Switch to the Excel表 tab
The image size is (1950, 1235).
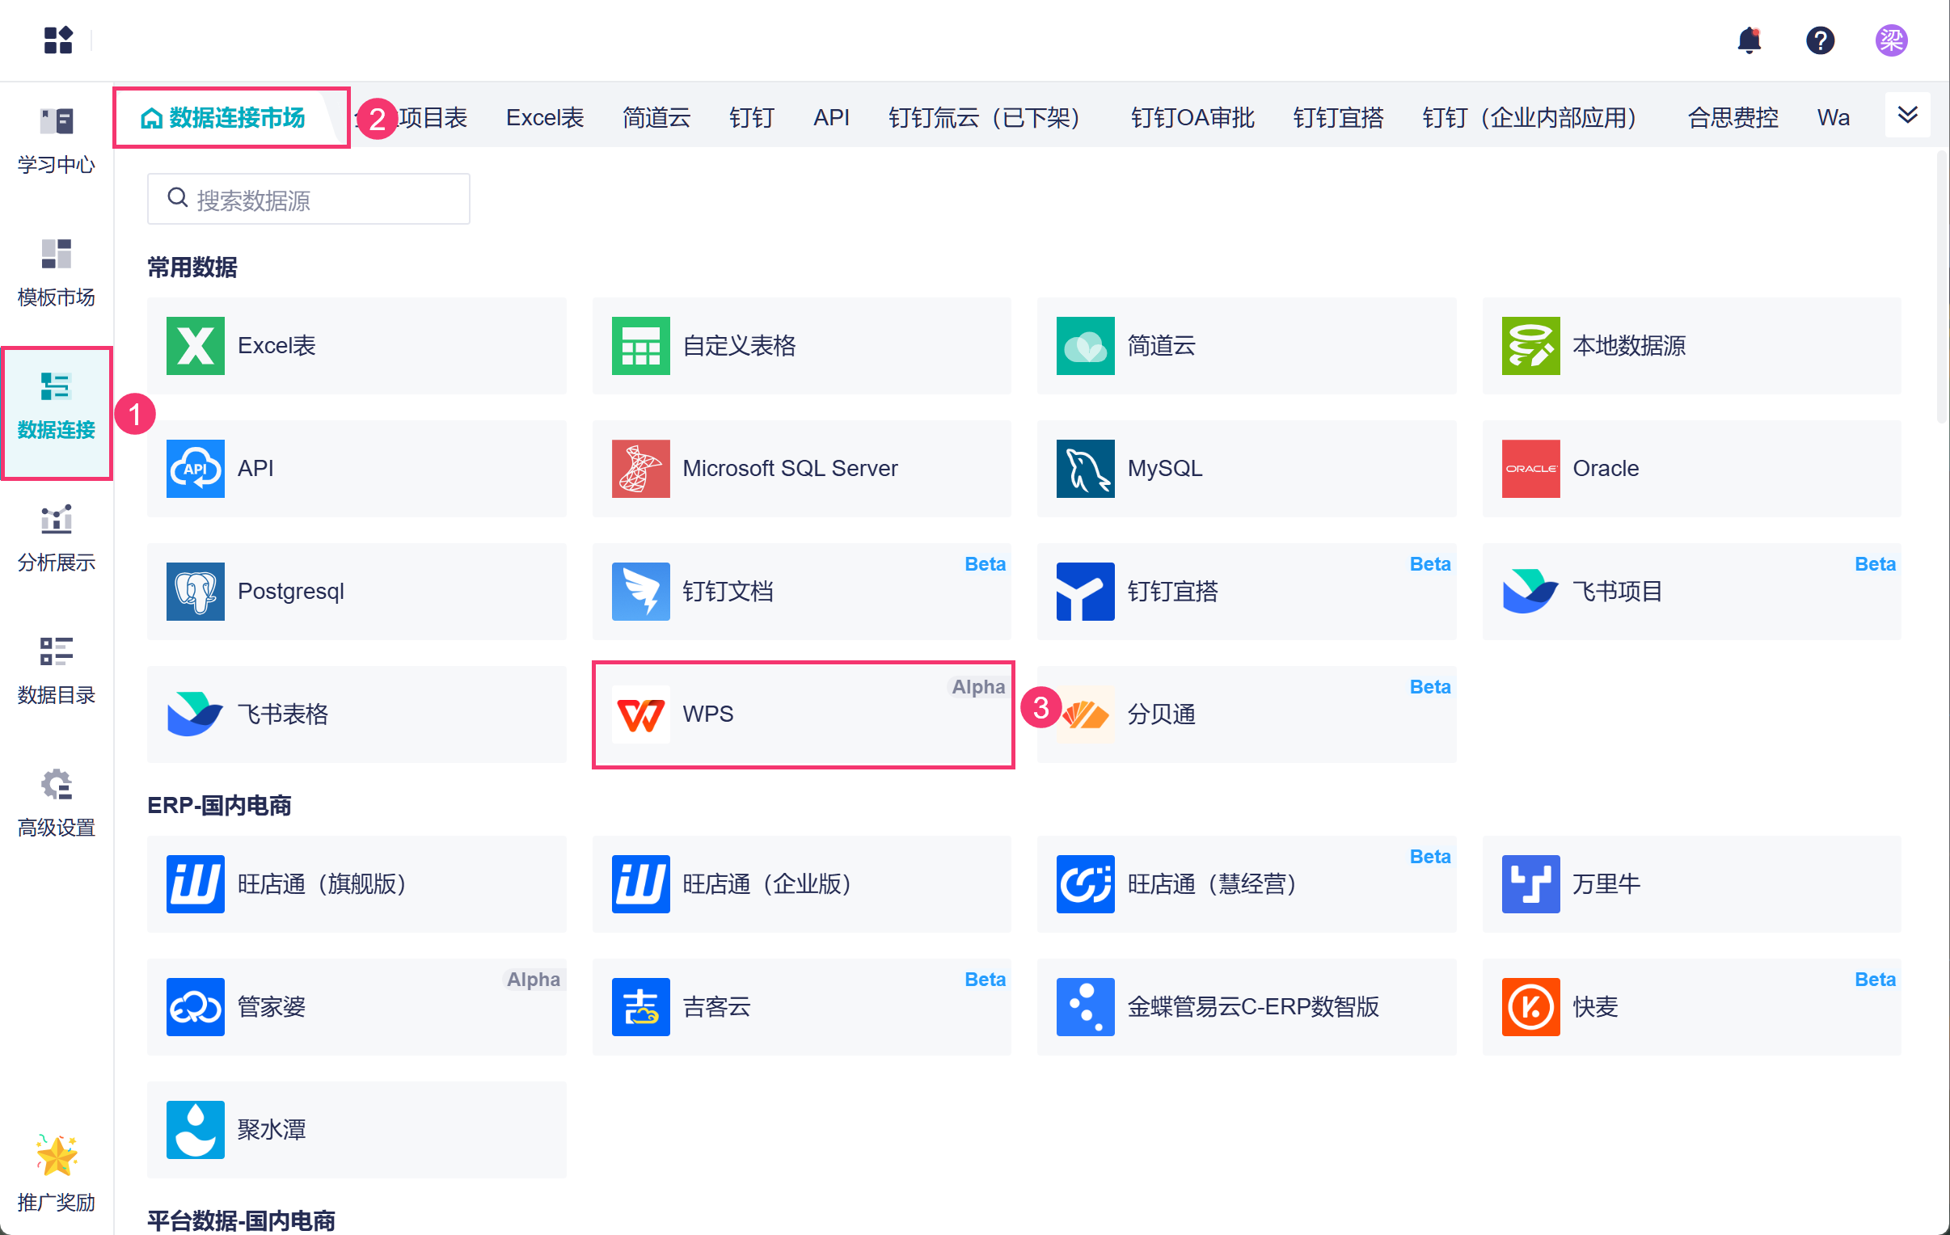(544, 117)
